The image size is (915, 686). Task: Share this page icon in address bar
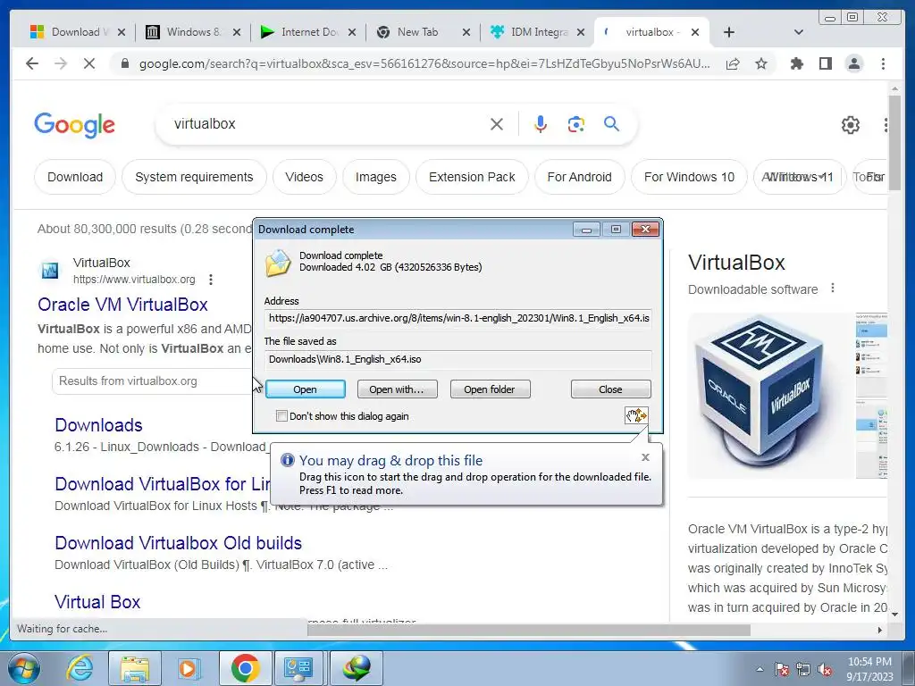pyautogui.click(x=733, y=63)
